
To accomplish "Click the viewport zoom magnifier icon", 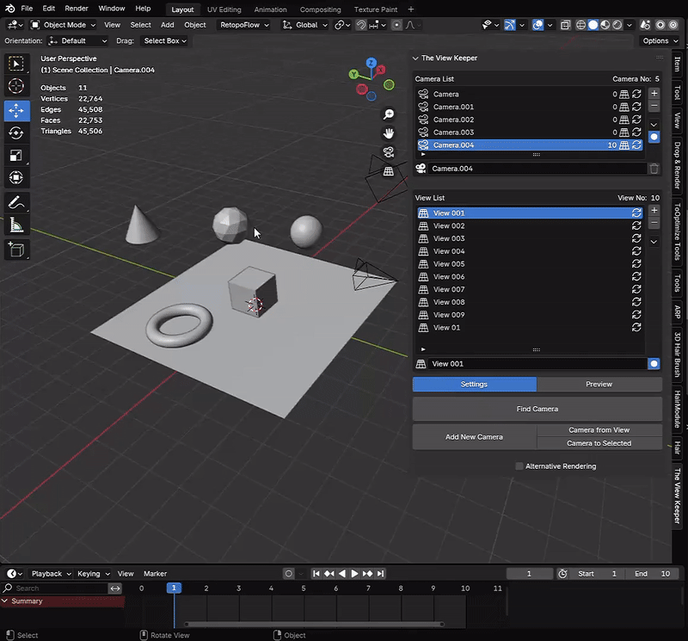I will tap(389, 114).
